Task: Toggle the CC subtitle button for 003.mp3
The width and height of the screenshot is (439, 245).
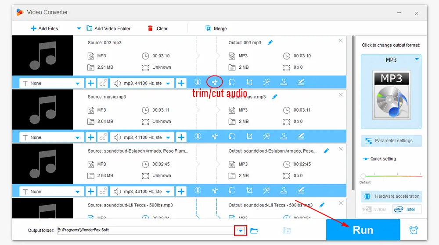Action: (103, 83)
